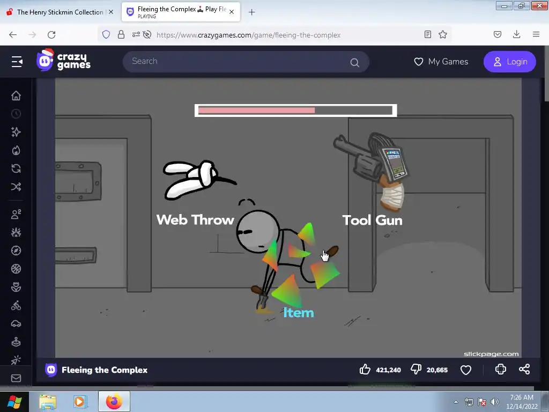Share the game via share icon
The width and height of the screenshot is (549, 412).
pyautogui.click(x=524, y=369)
